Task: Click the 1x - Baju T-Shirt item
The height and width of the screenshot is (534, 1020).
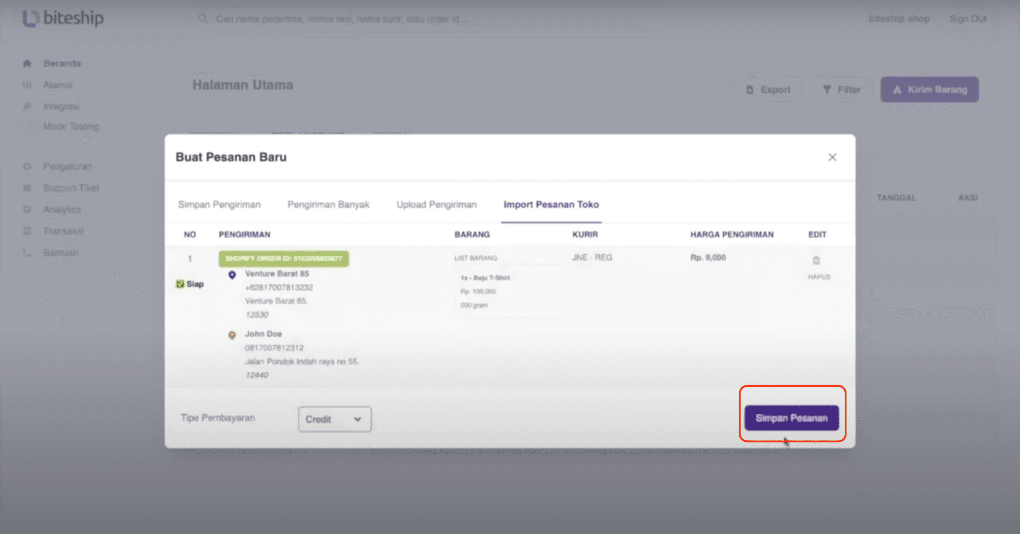Action: (485, 278)
